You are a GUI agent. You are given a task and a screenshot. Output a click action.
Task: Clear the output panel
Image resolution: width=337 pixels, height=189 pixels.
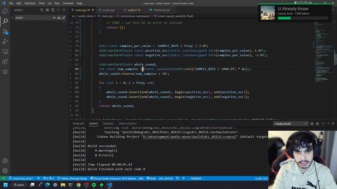312,124
